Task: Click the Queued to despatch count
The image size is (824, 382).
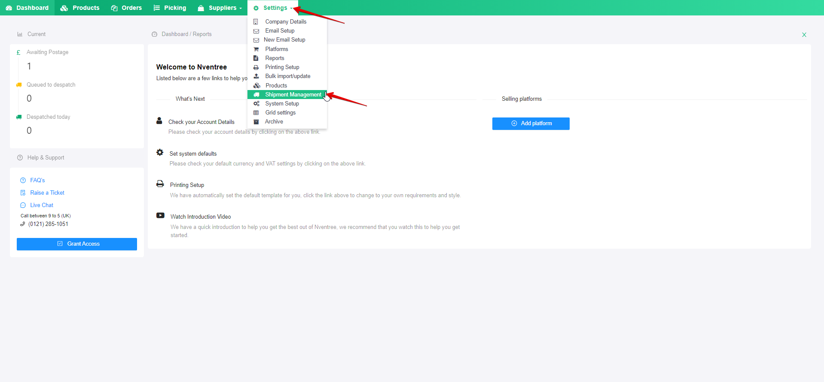Action: (29, 98)
